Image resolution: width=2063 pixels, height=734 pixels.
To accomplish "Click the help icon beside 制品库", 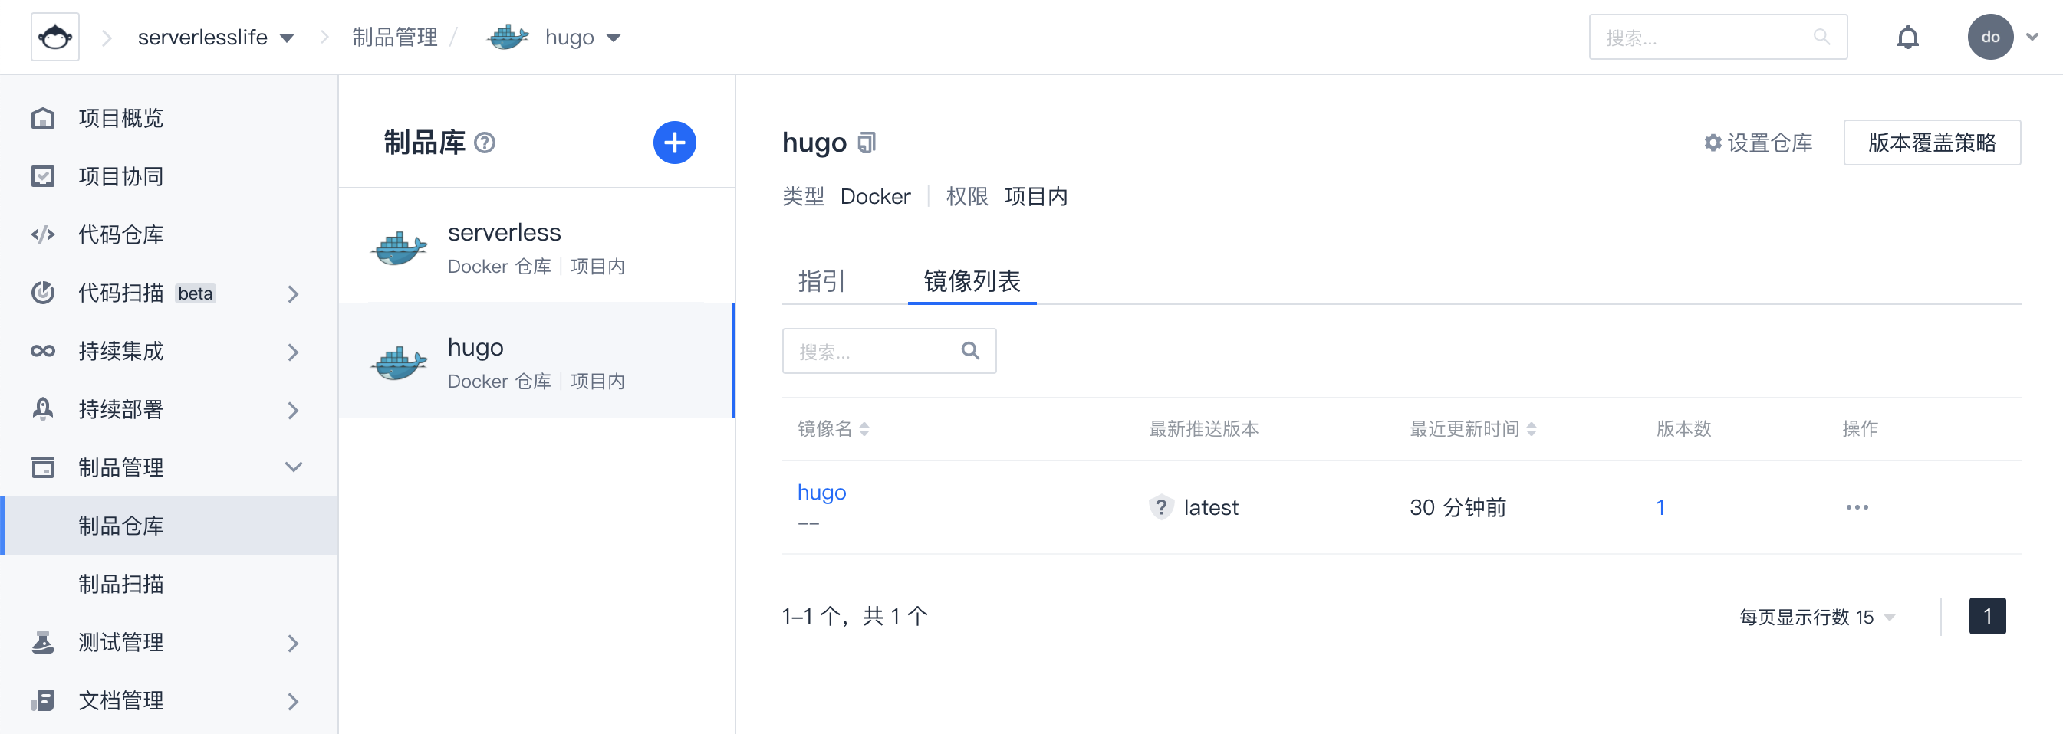I will (x=485, y=143).
